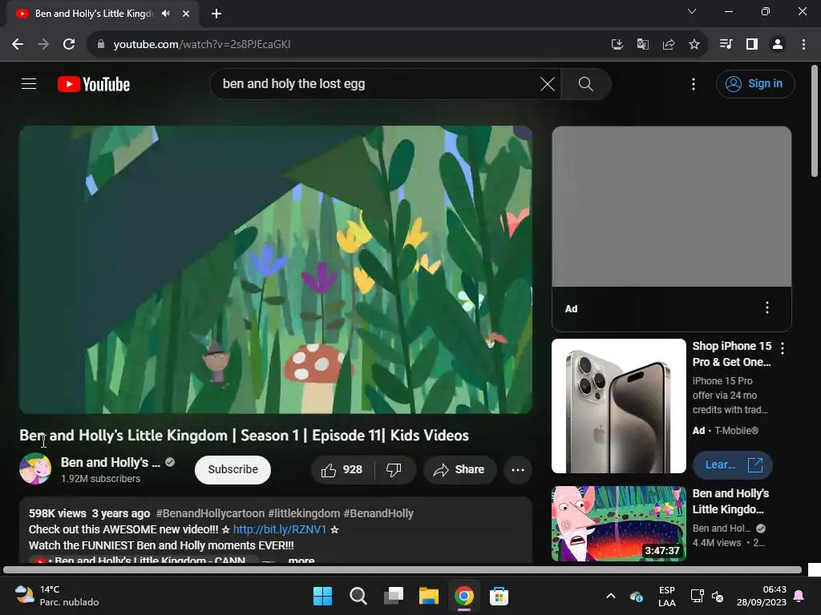The width and height of the screenshot is (821, 615).
Task: Share this page icon in address bar
Action: point(668,45)
